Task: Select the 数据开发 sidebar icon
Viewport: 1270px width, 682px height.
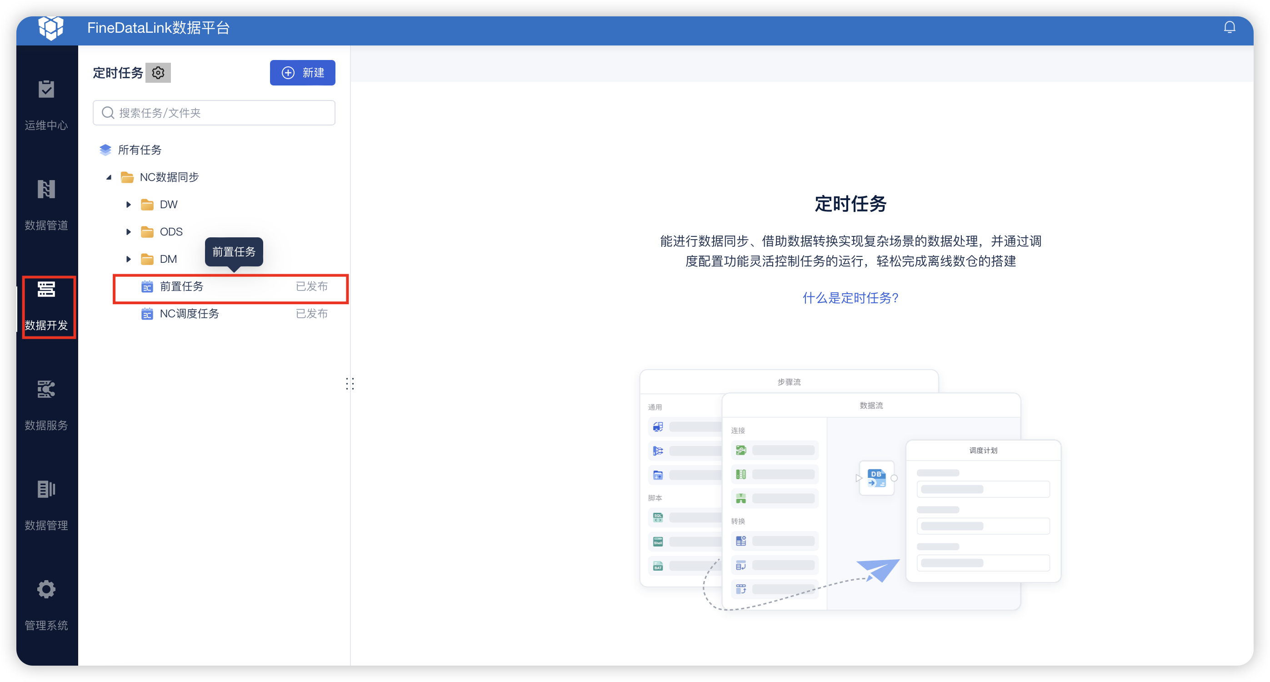Action: (46, 290)
